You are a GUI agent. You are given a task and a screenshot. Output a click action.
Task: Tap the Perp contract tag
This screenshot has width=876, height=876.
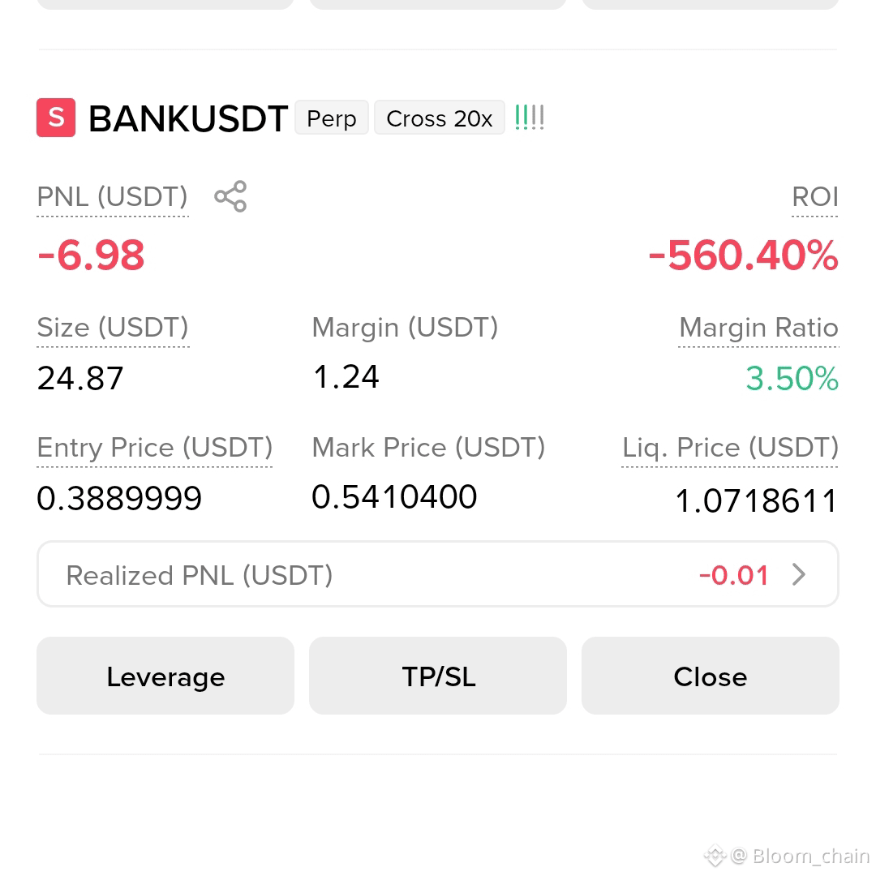coord(332,118)
